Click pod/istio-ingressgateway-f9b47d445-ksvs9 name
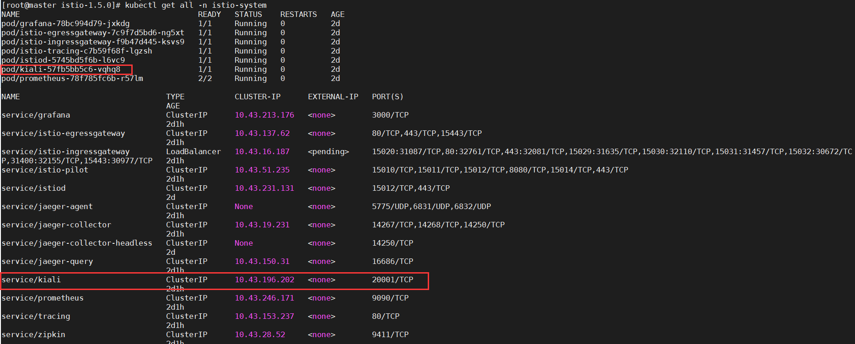This screenshot has height=344, width=855. click(x=93, y=42)
